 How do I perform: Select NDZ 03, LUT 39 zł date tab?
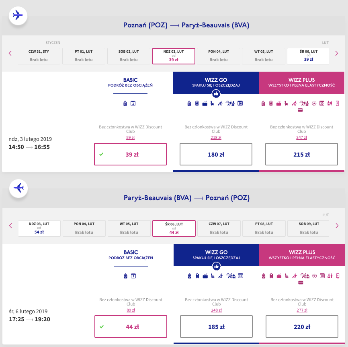(x=174, y=56)
